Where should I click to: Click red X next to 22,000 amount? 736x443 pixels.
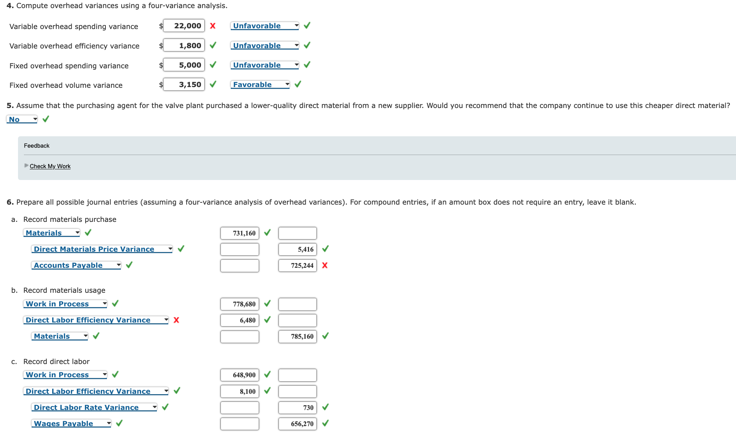212,26
